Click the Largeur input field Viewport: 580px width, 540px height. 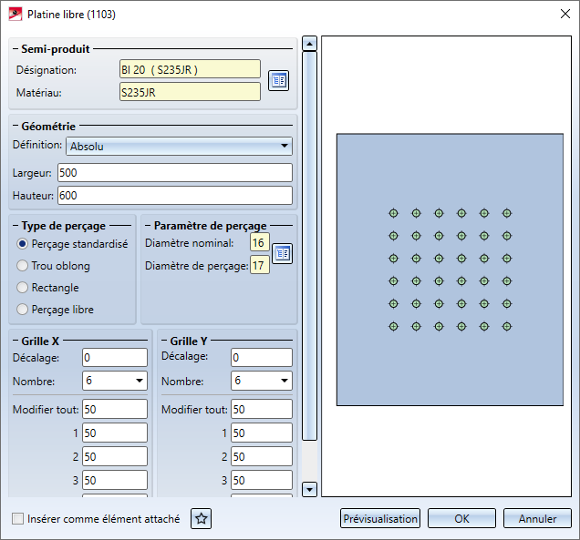coord(174,173)
